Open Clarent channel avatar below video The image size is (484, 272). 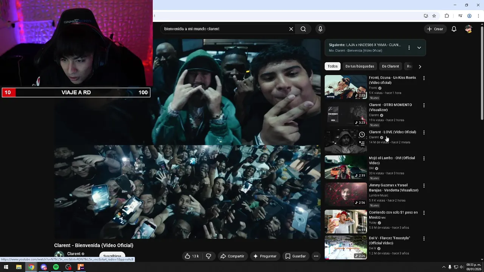[59, 255]
